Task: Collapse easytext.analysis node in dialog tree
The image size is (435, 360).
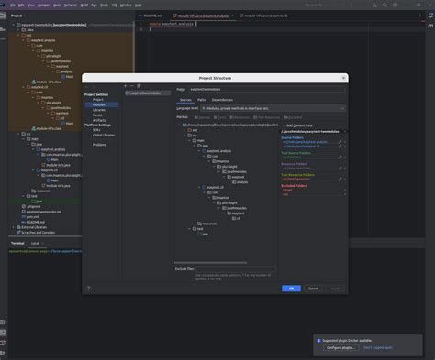Action: click(199, 151)
